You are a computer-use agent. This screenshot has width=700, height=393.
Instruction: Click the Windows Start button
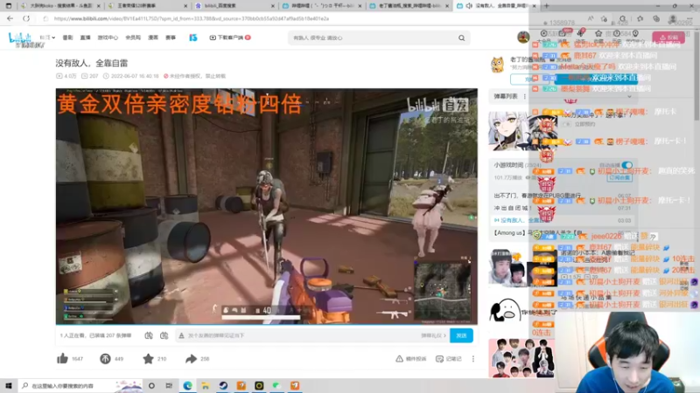point(8,385)
